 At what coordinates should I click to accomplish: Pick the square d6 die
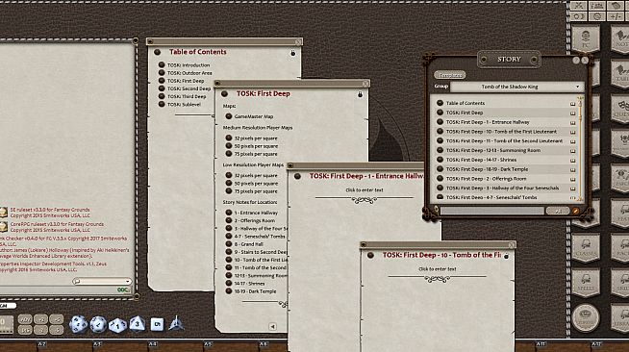(157, 324)
